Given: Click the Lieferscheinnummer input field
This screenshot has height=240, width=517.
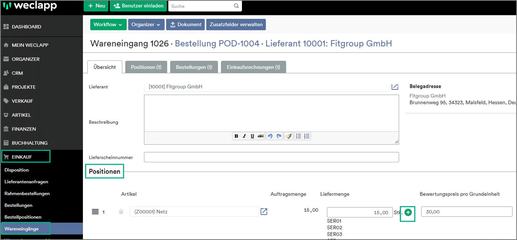Looking at the screenshot, I should click(271, 157).
